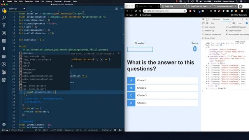Select answer Choice 4
This screenshot has height=140, width=249.
click(163, 103)
